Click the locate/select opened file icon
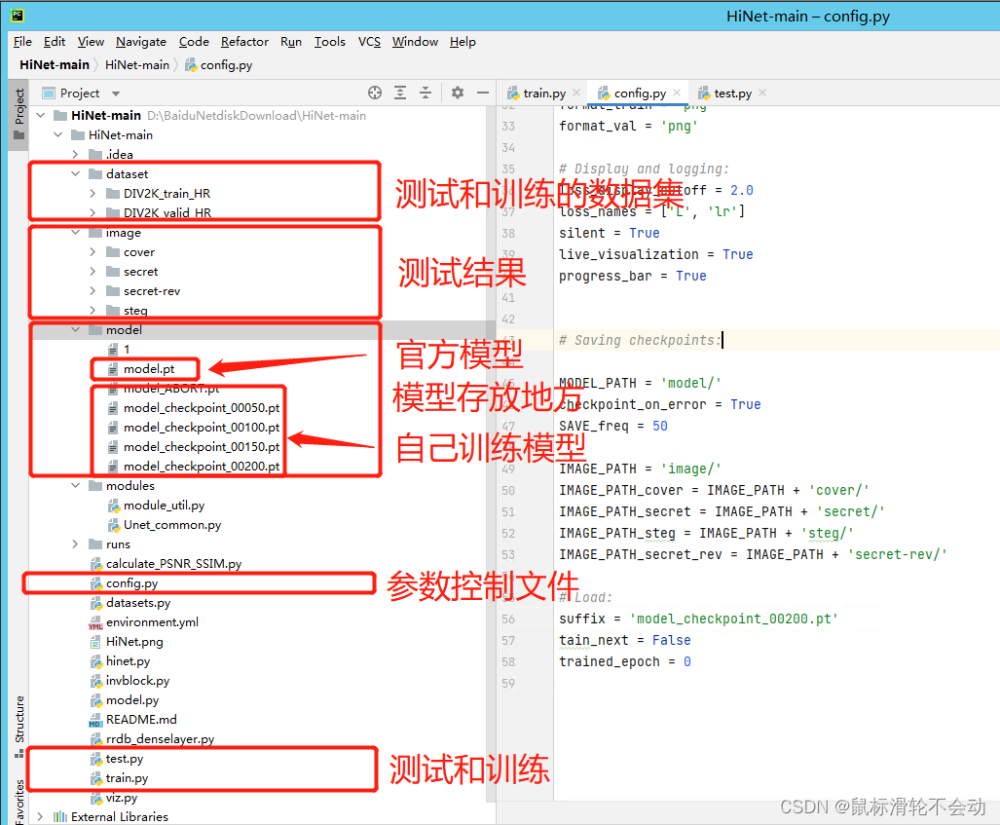The height and width of the screenshot is (825, 1000). point(375,94)
